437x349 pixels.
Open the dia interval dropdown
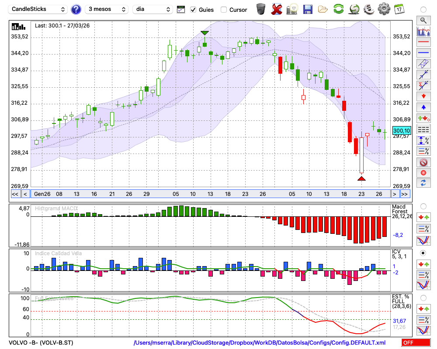click(x=153, y=9)
